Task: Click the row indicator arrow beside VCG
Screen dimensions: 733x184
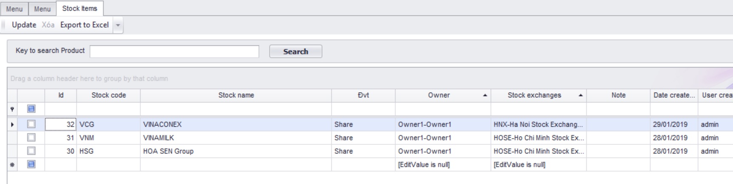Action: click(x=12, y=125)
